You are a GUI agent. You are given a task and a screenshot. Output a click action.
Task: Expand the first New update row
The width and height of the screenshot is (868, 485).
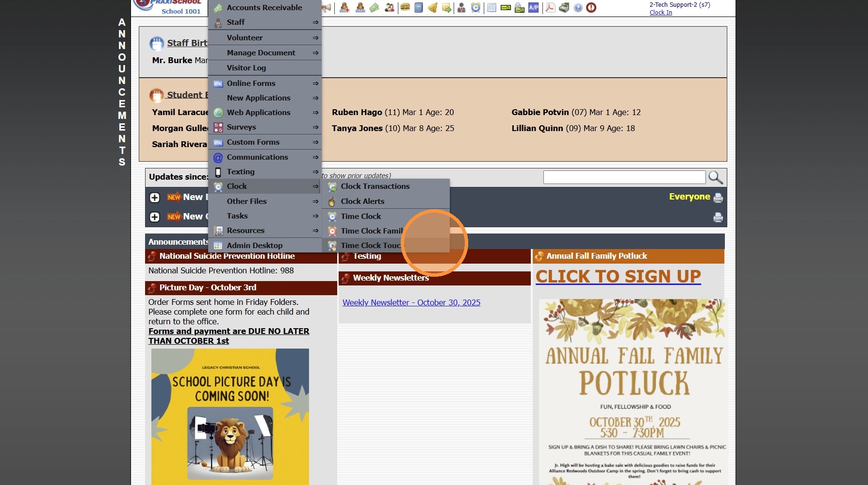(155, 198)
